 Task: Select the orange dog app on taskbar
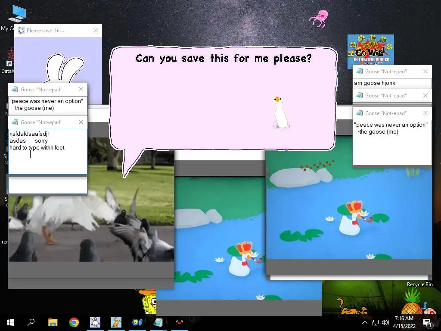(x=116, y=322)
